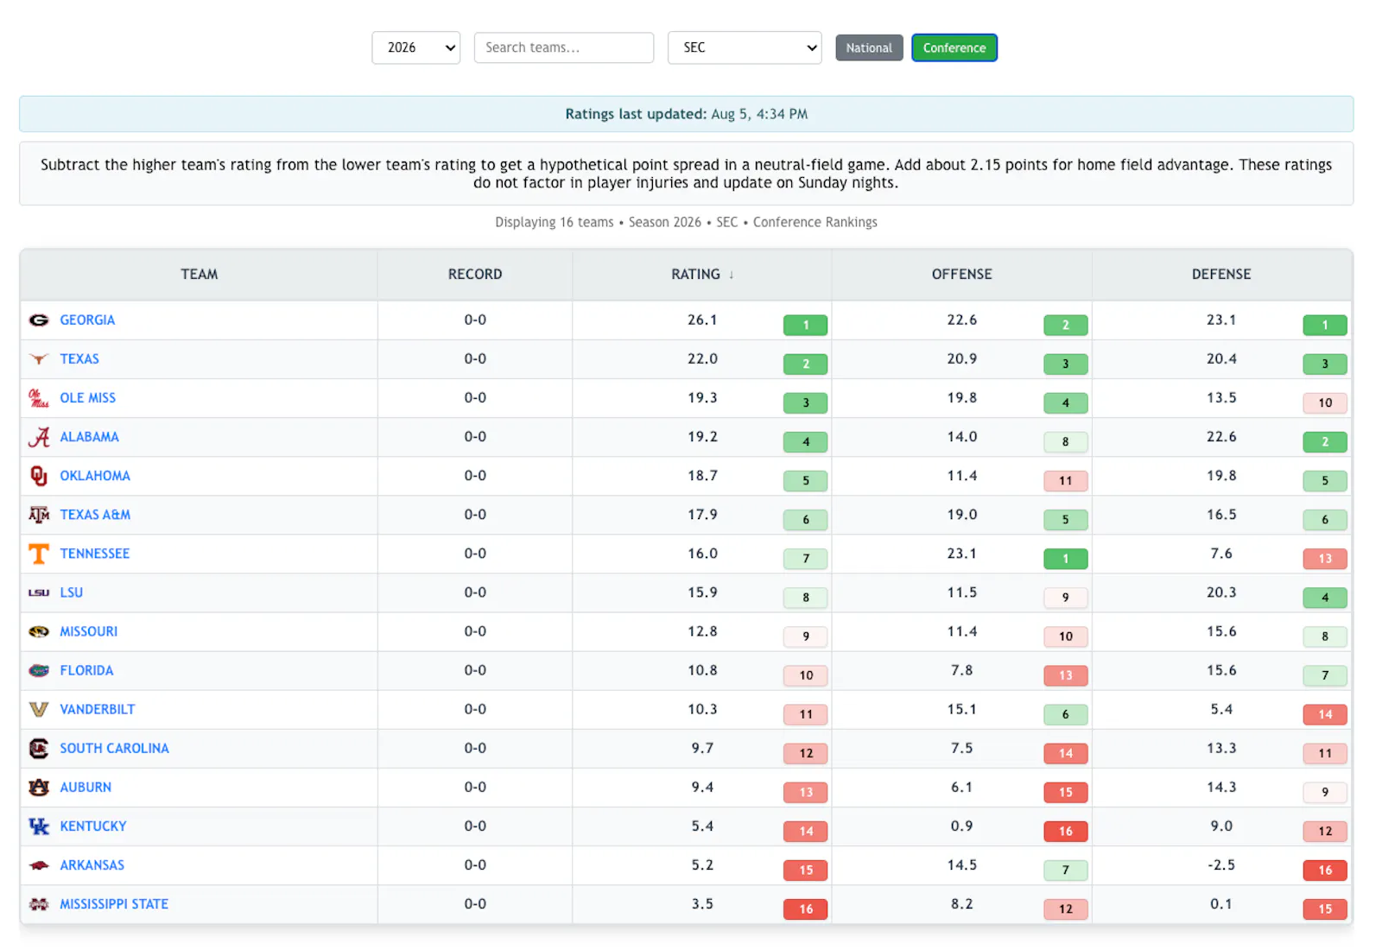Image resolution: width=1382 pixels, height=950 pixels.
Task: Open the AUBURN team link
Action: [x=86, y=787]
